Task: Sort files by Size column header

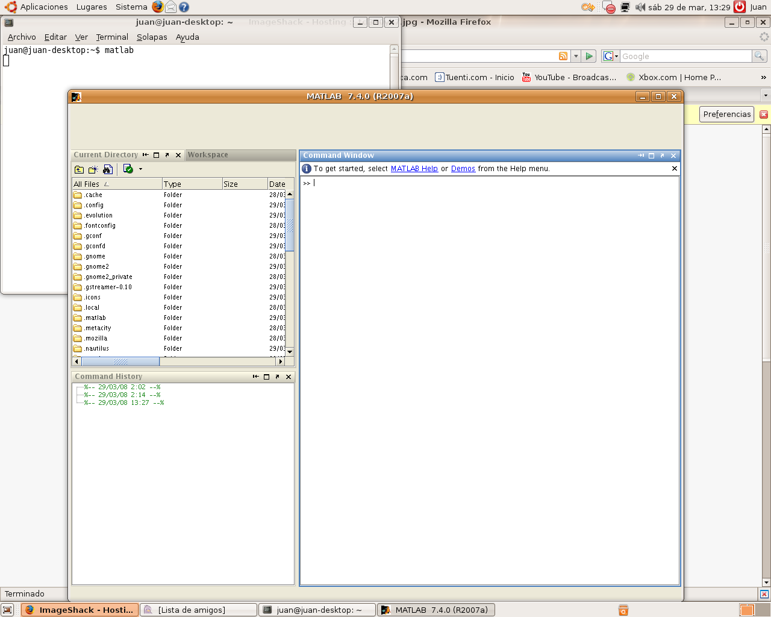Action: (244, 184)
